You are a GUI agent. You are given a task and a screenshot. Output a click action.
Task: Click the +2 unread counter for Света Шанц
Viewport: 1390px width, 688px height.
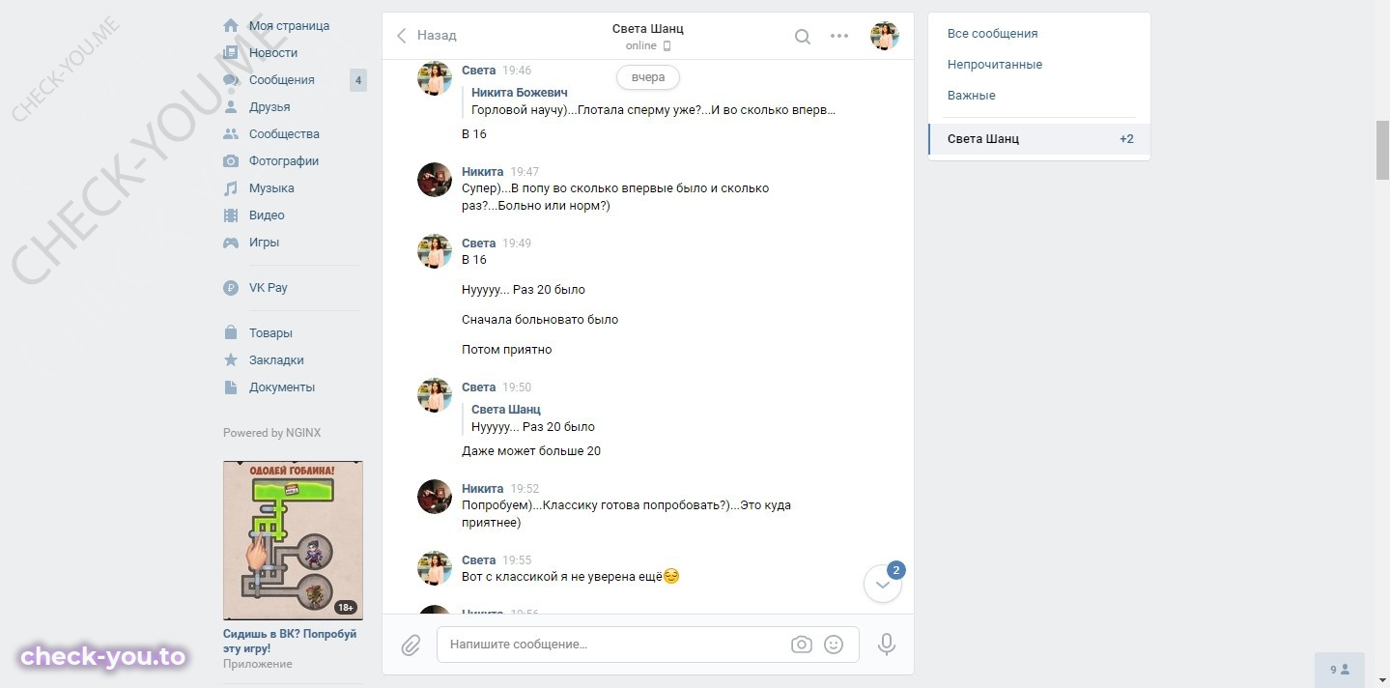[x=1126, y=139]
